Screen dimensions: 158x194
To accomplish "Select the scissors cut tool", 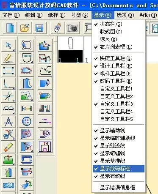I will coord(8,134).
